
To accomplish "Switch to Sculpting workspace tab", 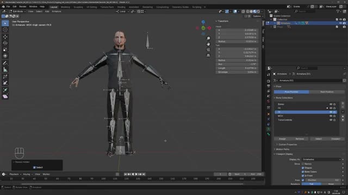I will point(78,7).
